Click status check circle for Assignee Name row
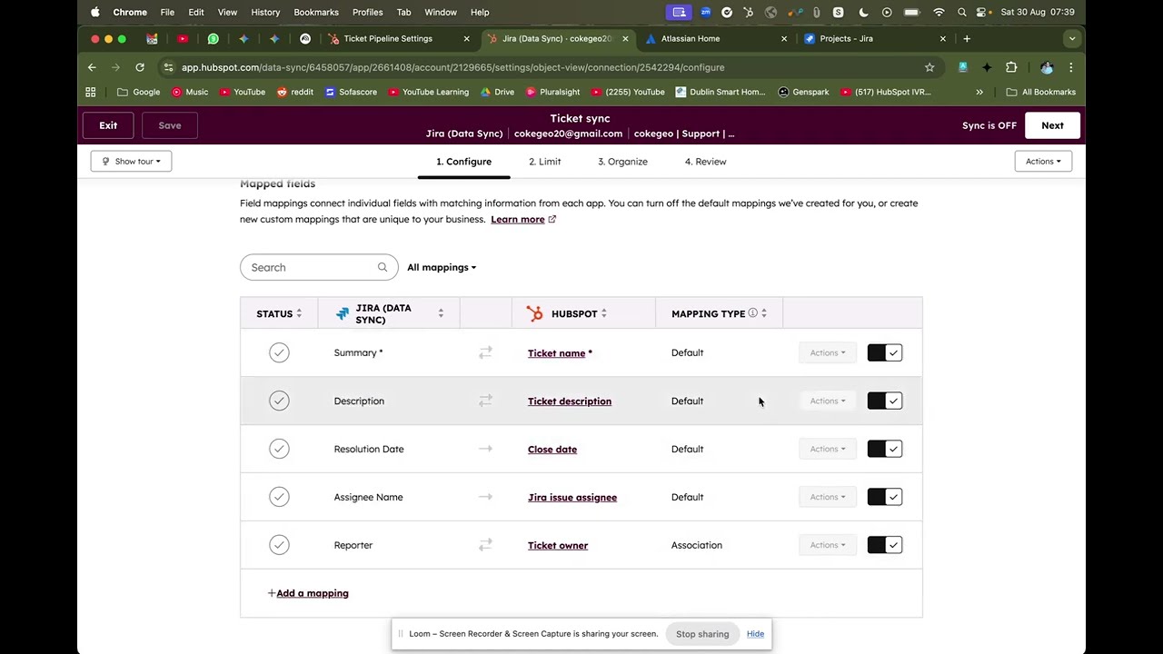Image resolution: width=1163 pixels, height=654 pixels. pos(279,497)
